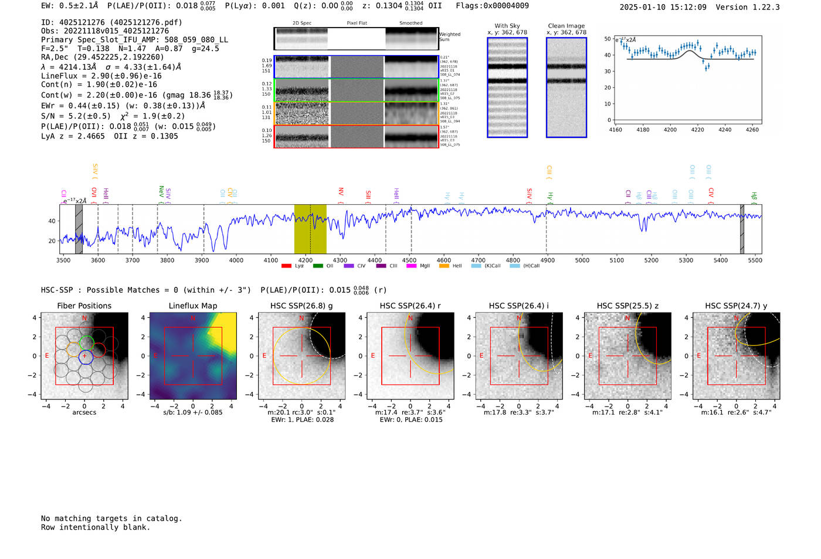Select the orange-outlined 2D spectrum row
The height and width of the screenshot is (559, 821).
pos(357,113)
